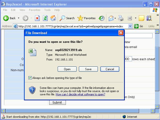Click the text field behind the dialog top

139,36
